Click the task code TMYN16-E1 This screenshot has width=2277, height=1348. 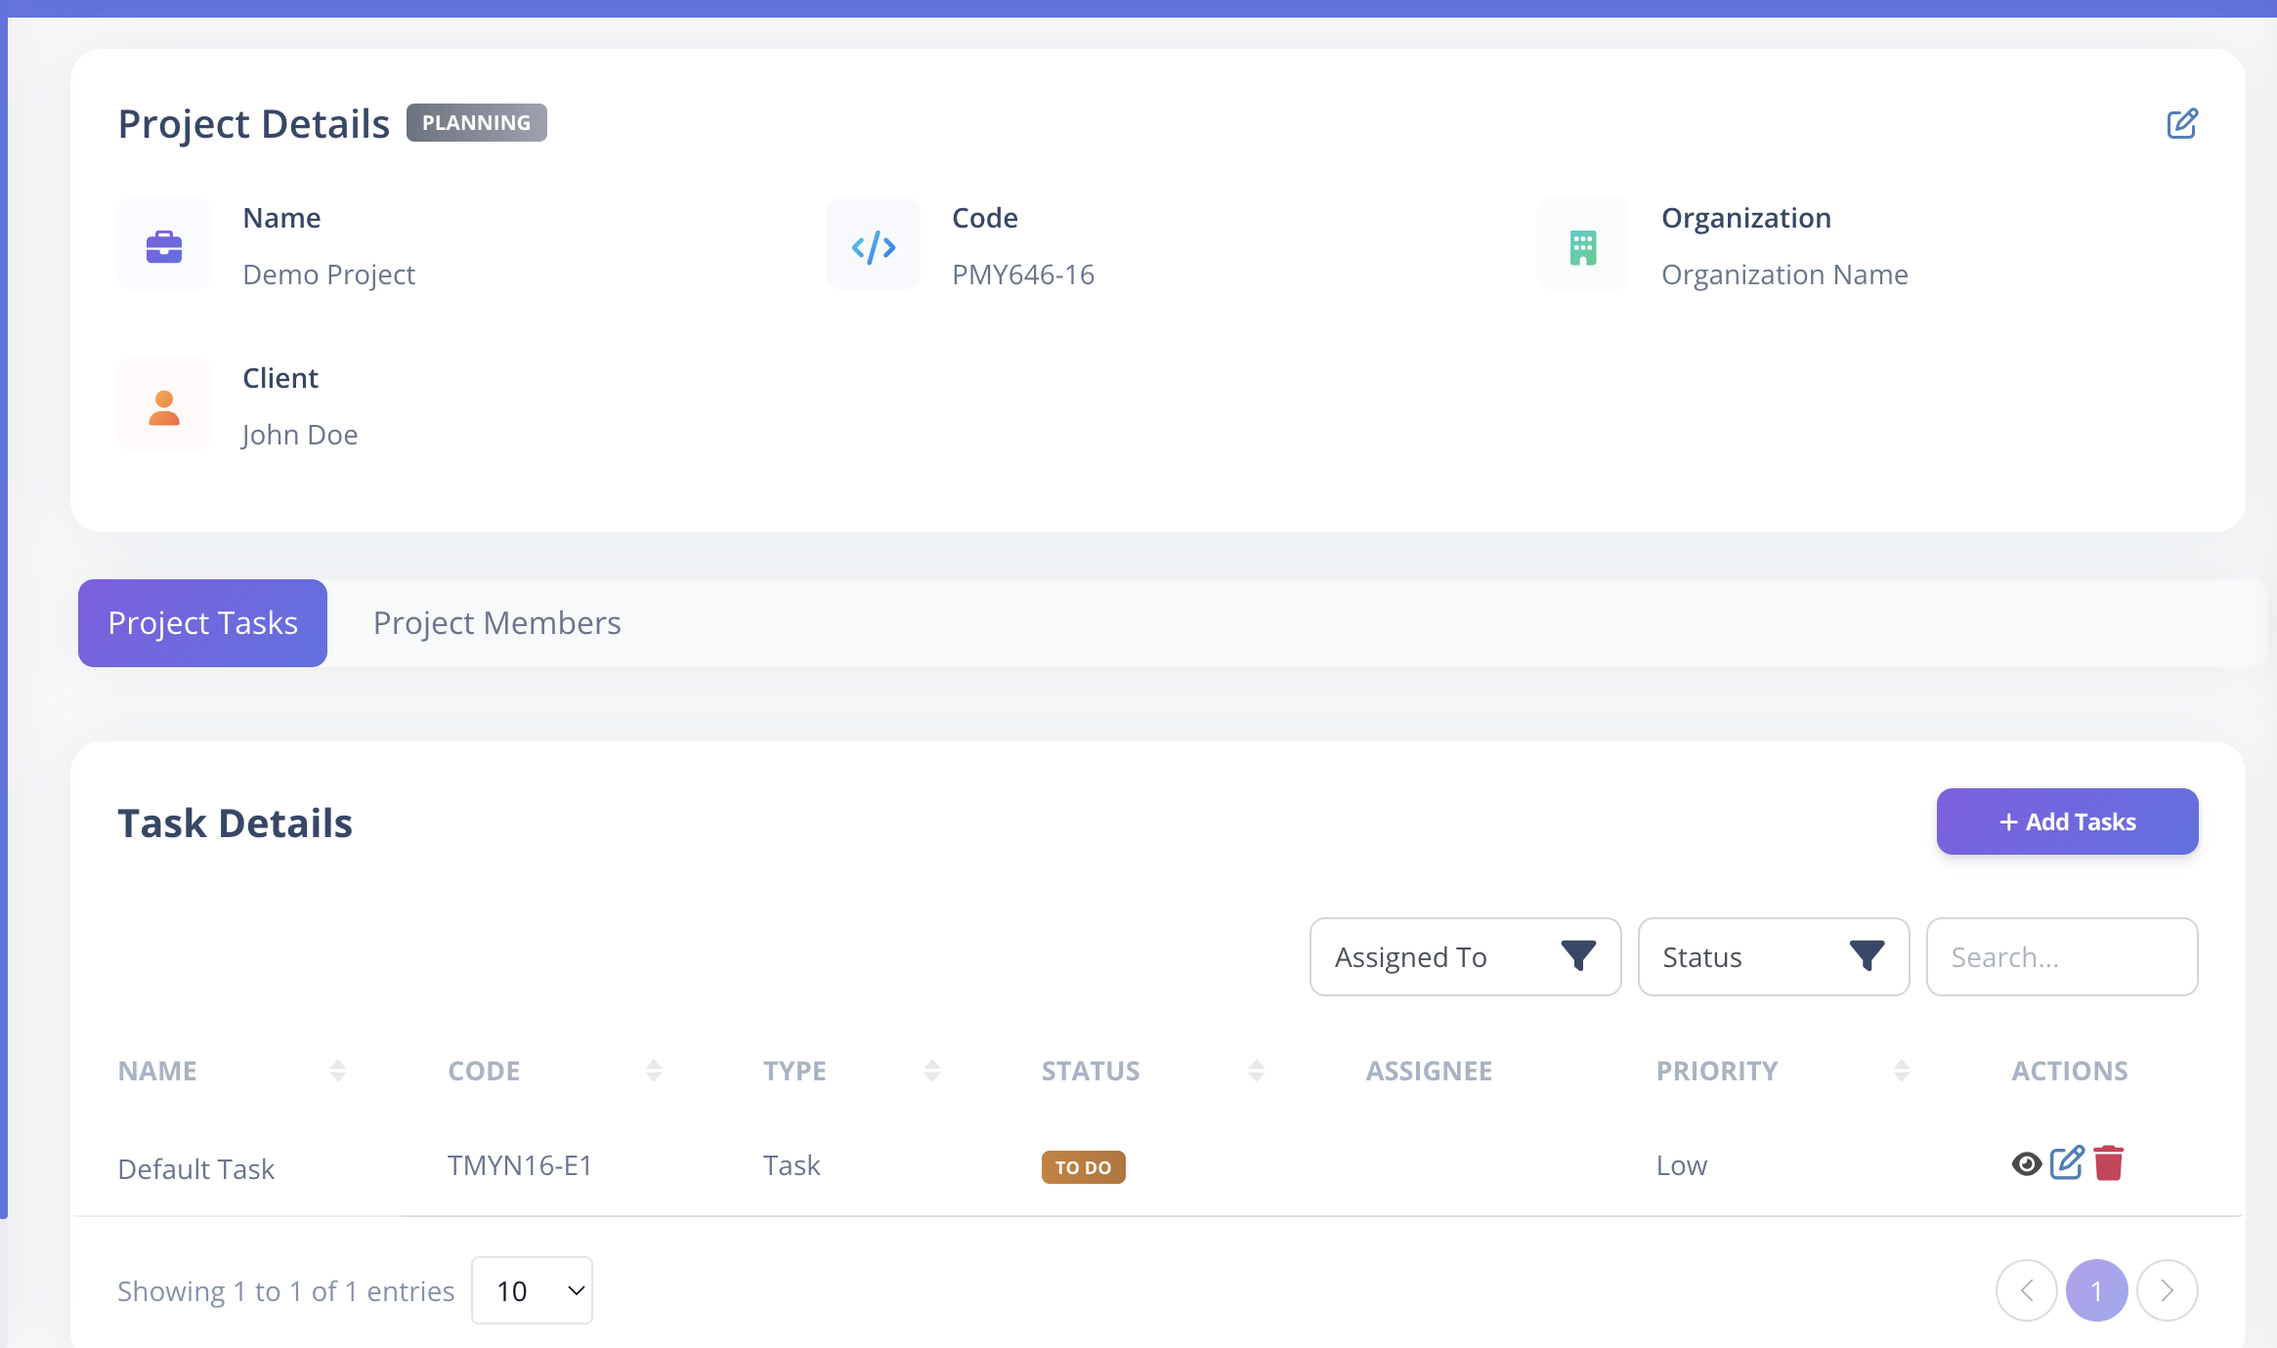(x=520, y=1165)
